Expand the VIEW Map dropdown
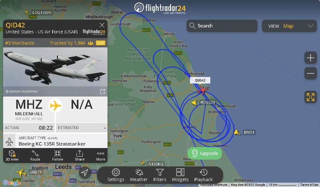 click(289, 26)
